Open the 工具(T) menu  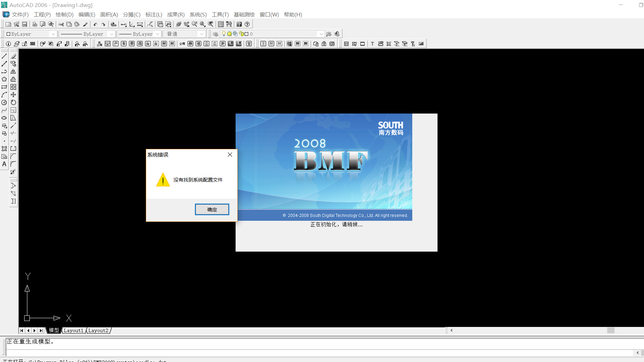coord(220,14)
